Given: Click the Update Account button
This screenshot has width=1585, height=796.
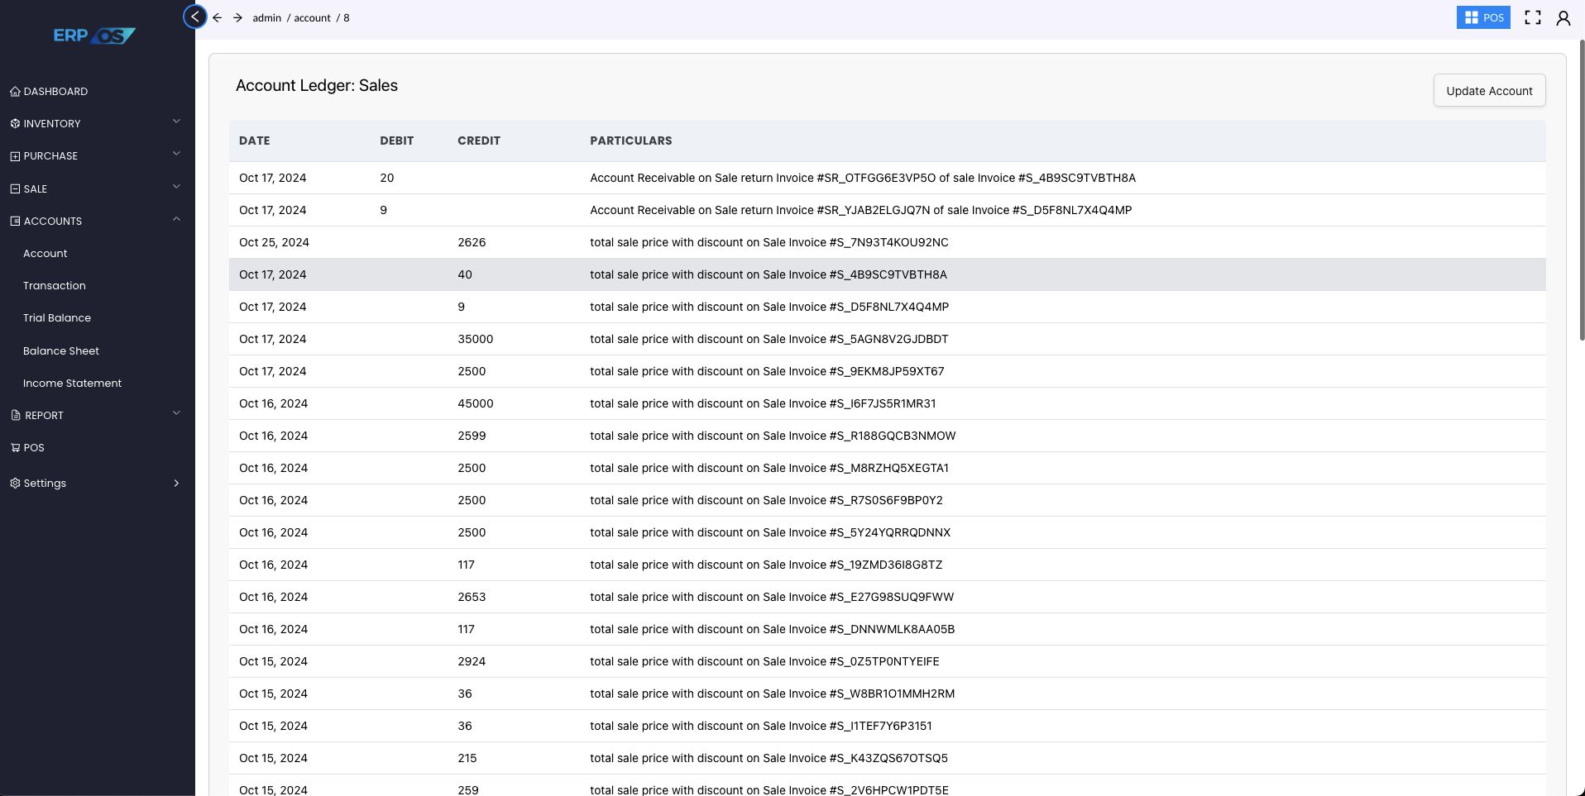Looking at the screenshot, I should 1488,91.
